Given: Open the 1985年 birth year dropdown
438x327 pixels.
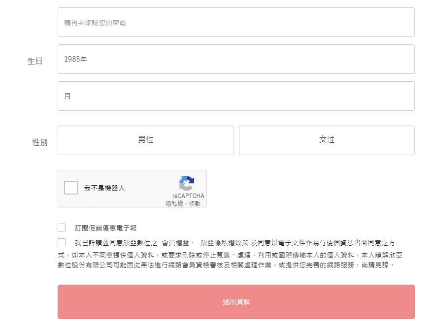Looking at the screenshot, I should coord(236,59).
